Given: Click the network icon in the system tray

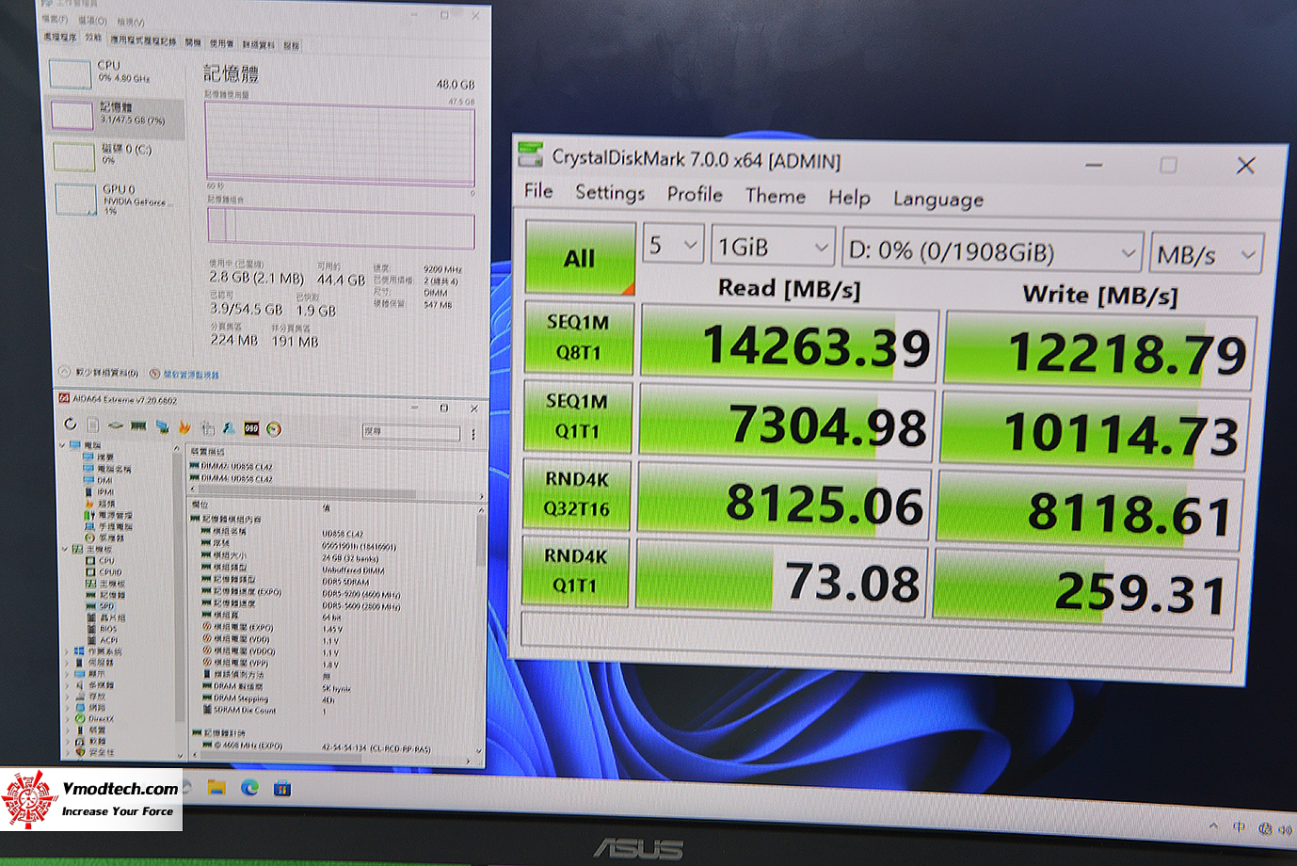Looking at the screenshot, I should (1264, 828).
